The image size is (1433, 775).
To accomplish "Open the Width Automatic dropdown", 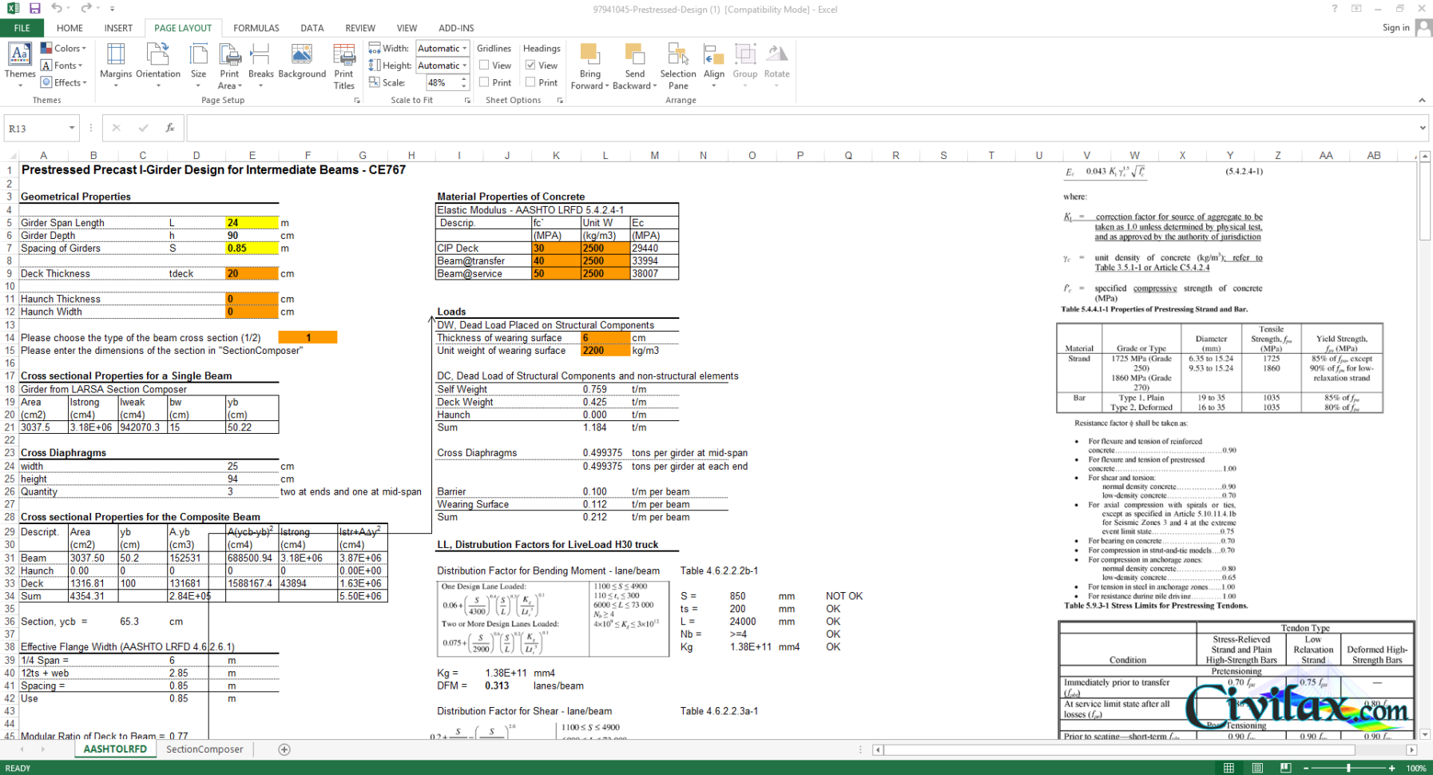I will (464, 48).
